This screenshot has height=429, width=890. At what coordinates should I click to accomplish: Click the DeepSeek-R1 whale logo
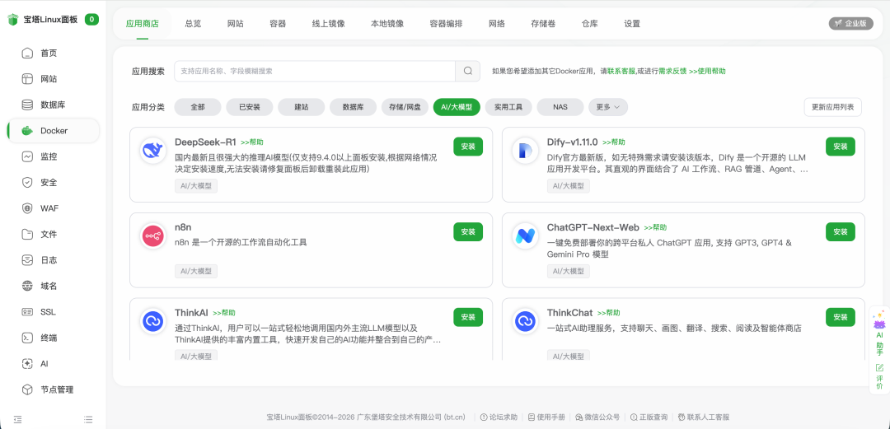coord(152,151)
